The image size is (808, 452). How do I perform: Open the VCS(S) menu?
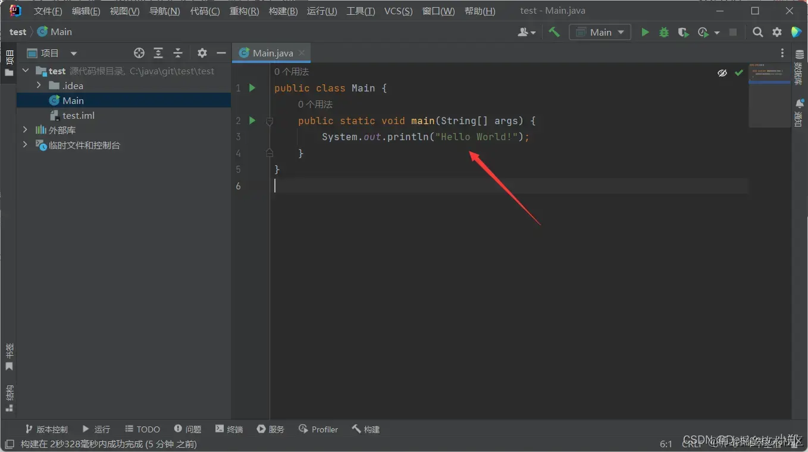[x=398, y=11]
